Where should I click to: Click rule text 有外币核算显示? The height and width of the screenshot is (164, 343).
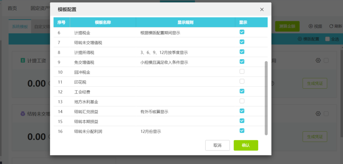click(154, 112)
